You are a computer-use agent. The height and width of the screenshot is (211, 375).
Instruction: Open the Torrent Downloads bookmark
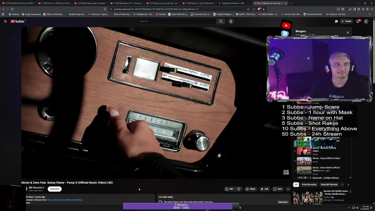click(x=313, y=14)
